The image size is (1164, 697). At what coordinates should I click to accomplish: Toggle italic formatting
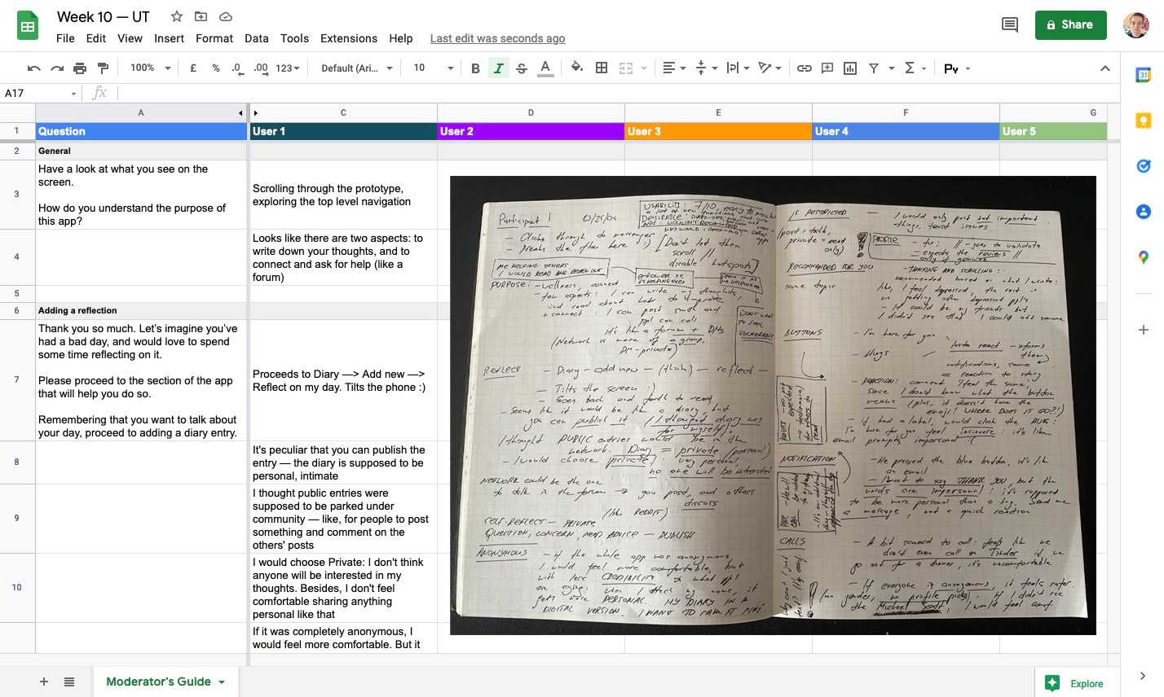[x=498, y=68]
